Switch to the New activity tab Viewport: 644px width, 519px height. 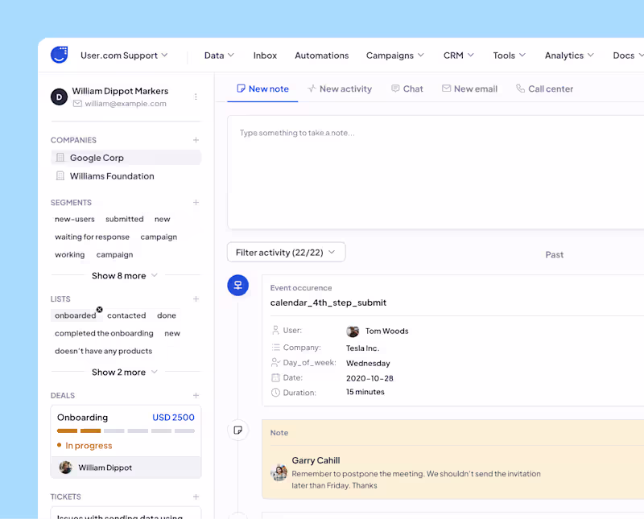tap(339, 89)
